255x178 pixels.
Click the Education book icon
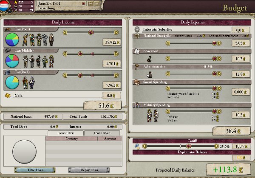(137, 51)
